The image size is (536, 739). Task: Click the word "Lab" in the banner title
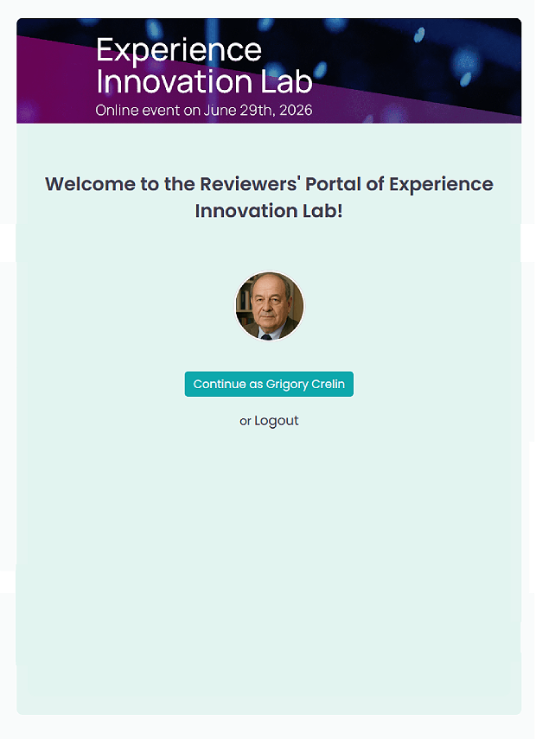(x=289, y=81)
